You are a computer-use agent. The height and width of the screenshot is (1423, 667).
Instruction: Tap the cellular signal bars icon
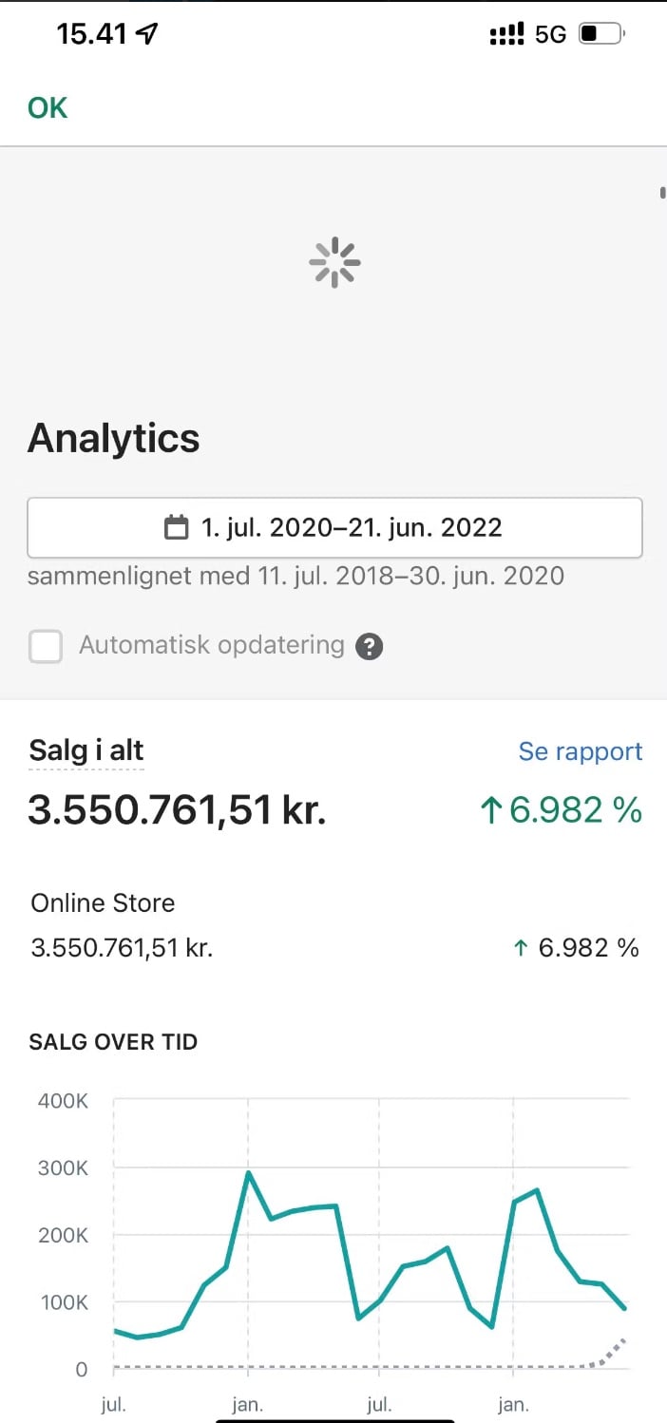[x=506, y=35]
